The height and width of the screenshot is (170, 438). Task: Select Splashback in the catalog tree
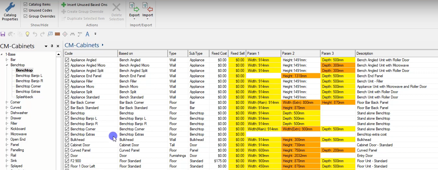click(x=24, y=97)
